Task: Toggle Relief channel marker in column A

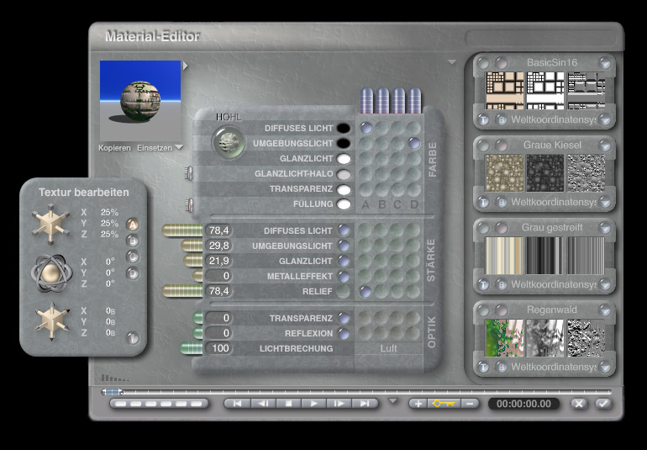Action: click(x=366, y=291)
